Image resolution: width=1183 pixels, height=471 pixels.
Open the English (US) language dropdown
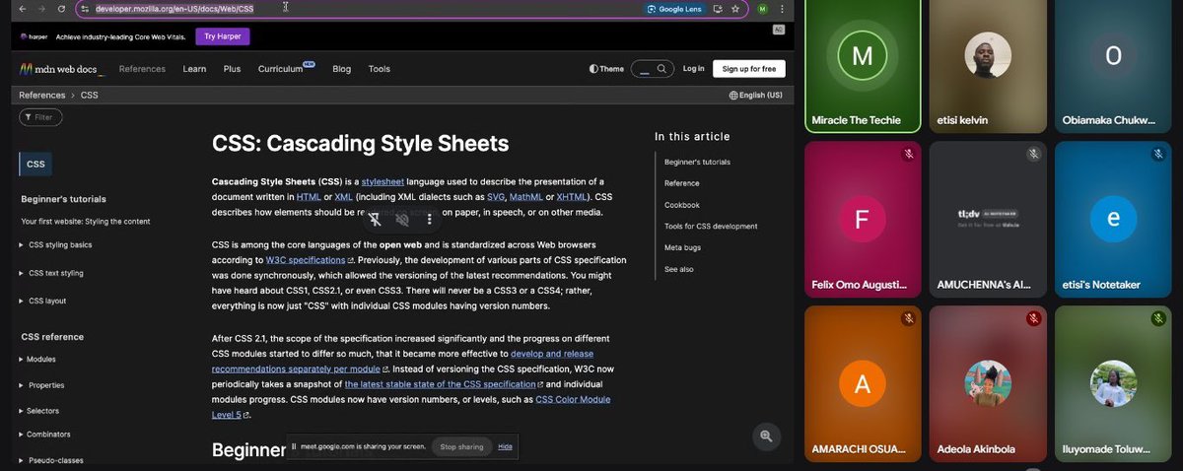pos(755,96)
